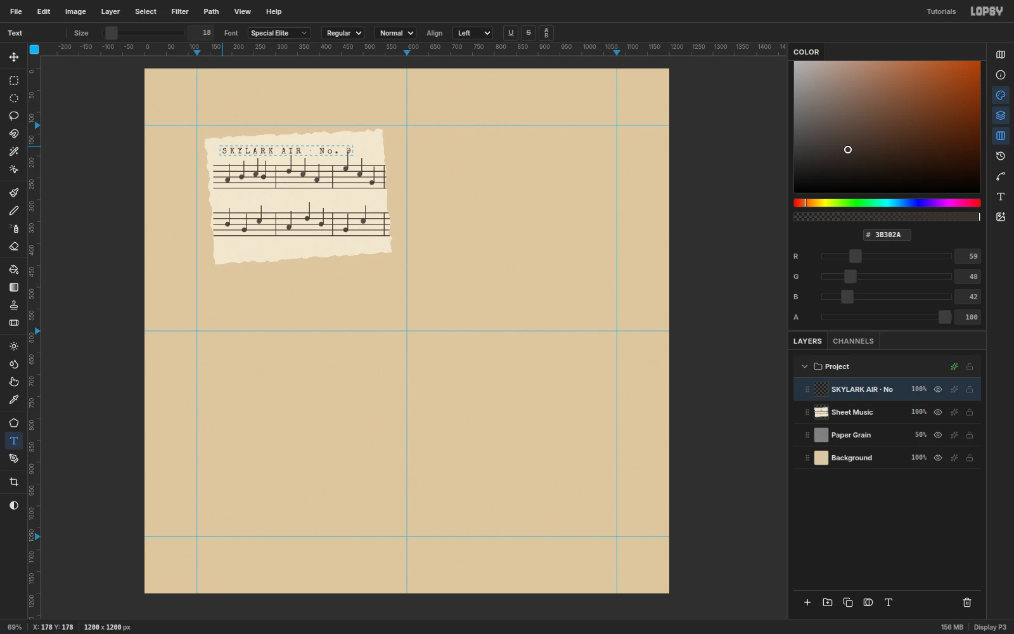Viewport: 1014px width, 634px height.
Task: Select the Gradient tool
Action: click(x=14, y=287)
